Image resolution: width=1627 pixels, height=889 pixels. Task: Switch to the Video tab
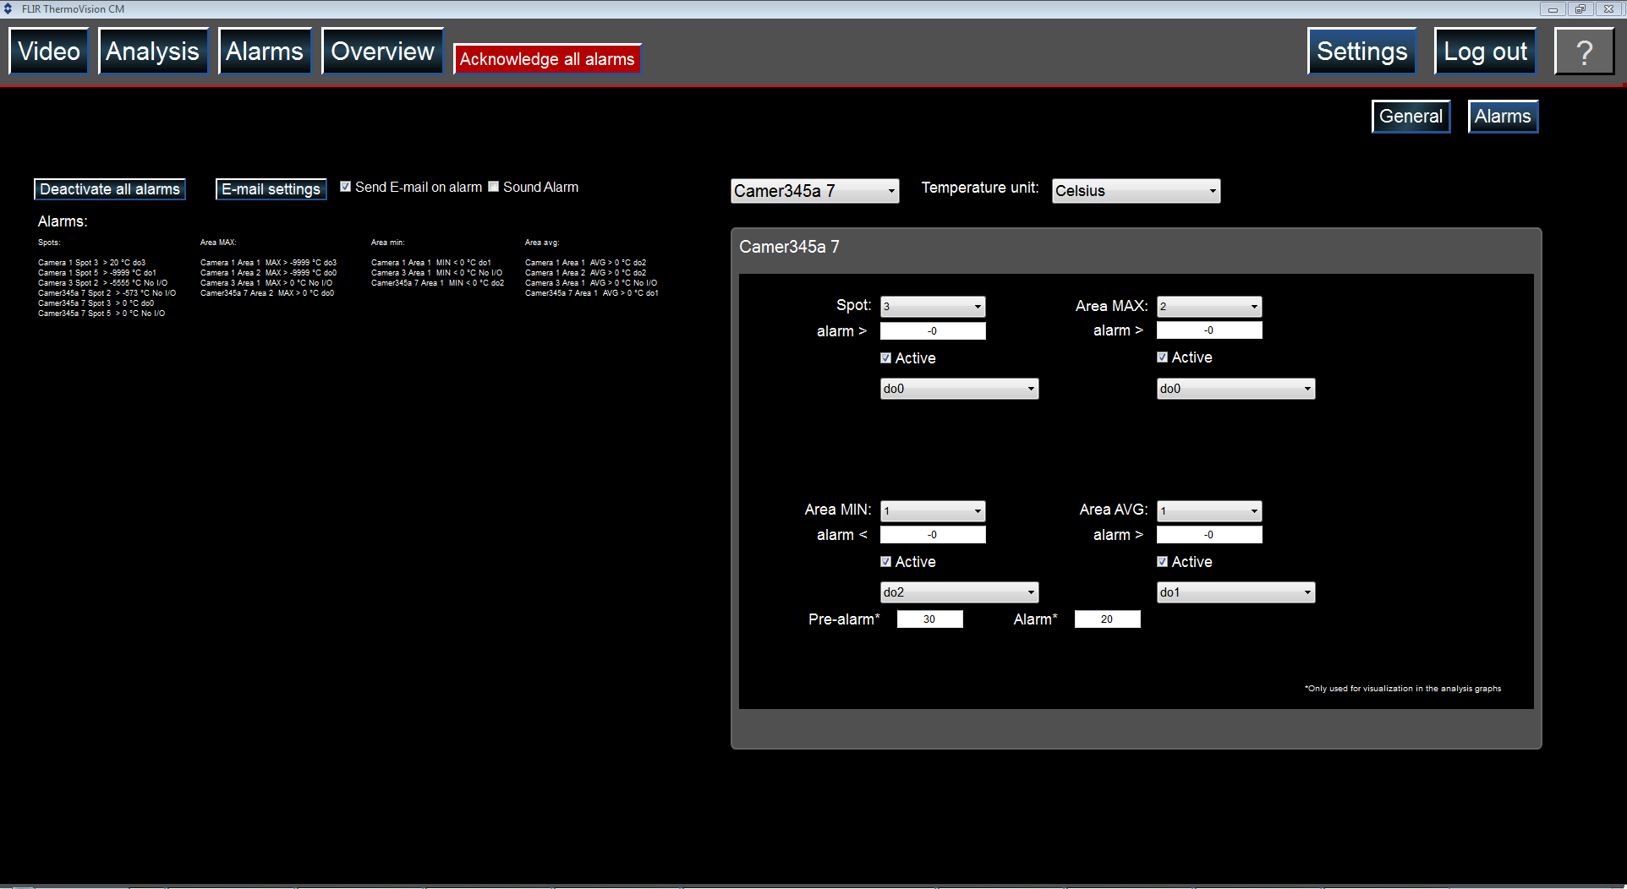(49, 52)
